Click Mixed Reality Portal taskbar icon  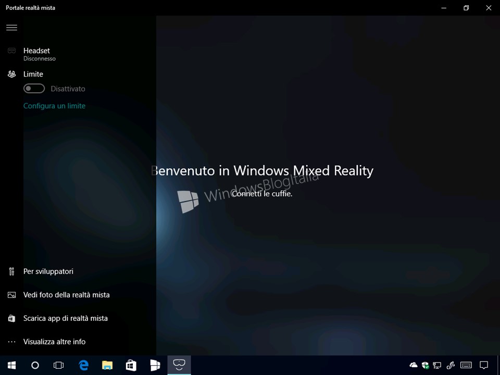(179, 366)
